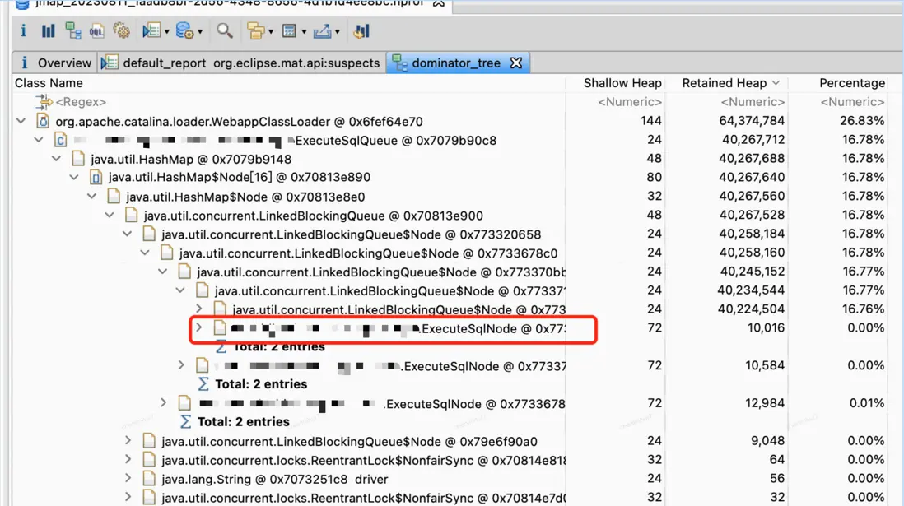This screenshot has height=506, width=904.
Task: Collapse the node with retained heap 40,245,152
Action: tap(162, 272)
